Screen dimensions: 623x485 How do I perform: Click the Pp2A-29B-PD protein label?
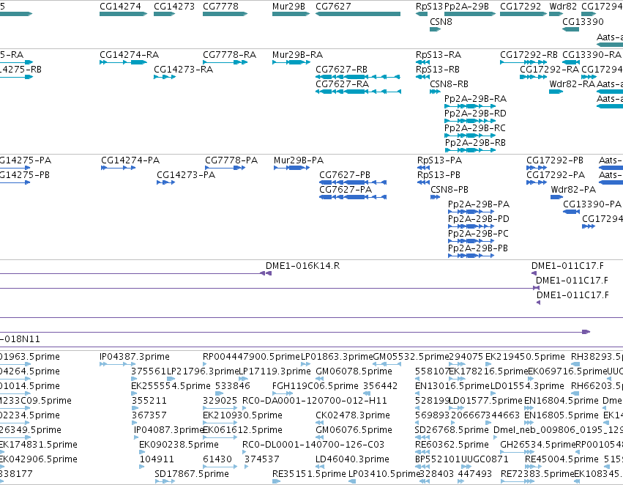tap(479, 219)
